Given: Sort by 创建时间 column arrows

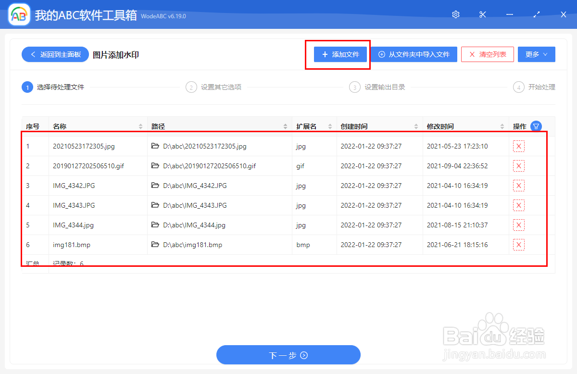Looking at the screenshot, I should pyautogui.click(x=416, y=126).
